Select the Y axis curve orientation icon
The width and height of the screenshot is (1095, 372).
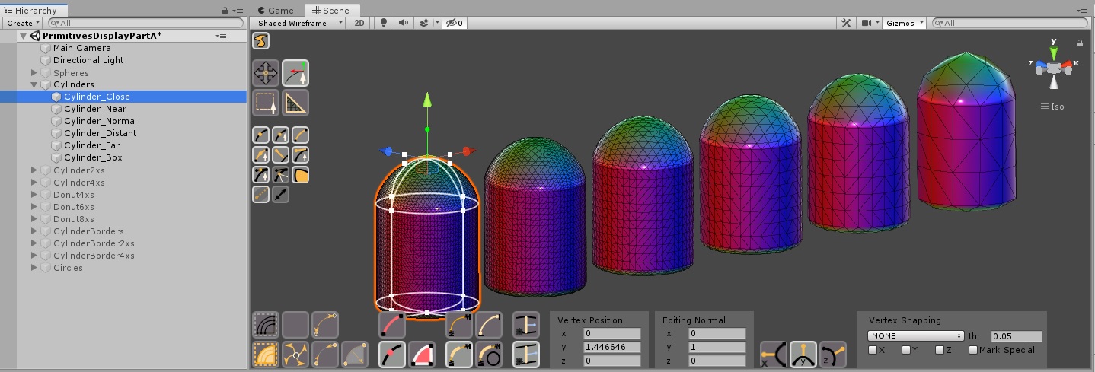(803, 355)
